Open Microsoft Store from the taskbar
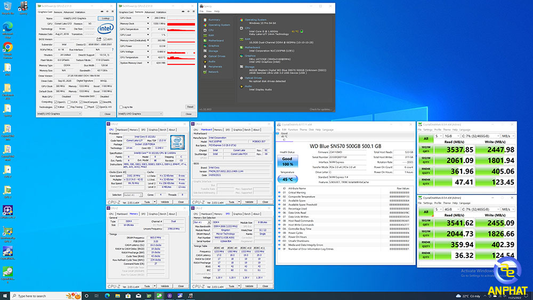This screenshot has width=533, height=300. click(x=128, y=296)
